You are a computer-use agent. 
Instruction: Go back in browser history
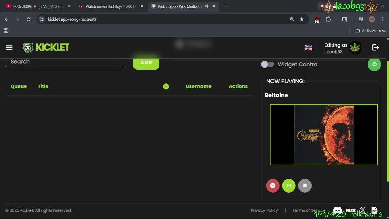(x=7, y=19)
